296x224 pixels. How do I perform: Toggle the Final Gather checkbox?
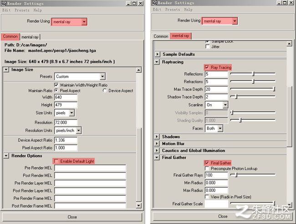pos(207,163)
